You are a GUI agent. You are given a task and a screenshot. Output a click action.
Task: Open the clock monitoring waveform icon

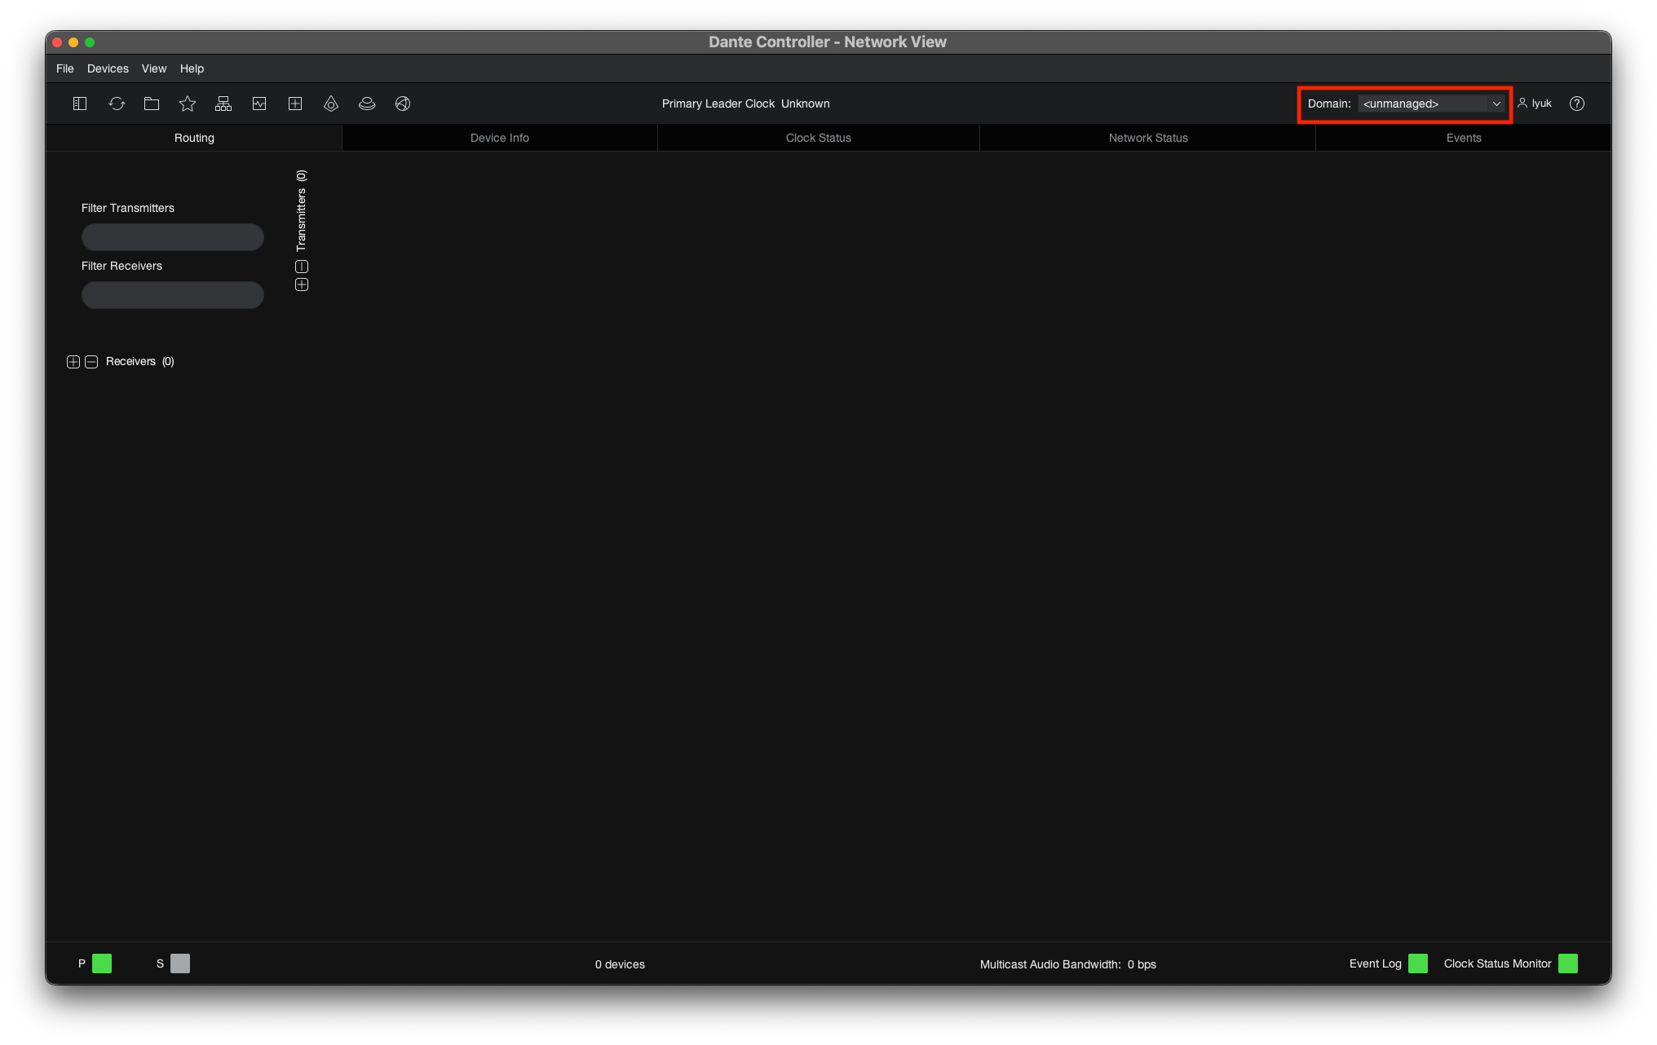(x=259, y=104)
